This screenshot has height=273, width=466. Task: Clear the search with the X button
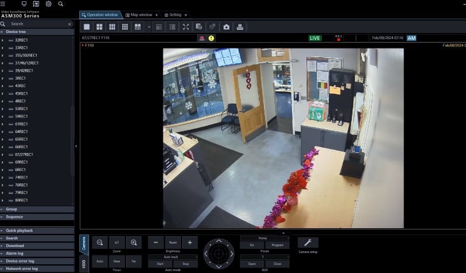(69, 24)
